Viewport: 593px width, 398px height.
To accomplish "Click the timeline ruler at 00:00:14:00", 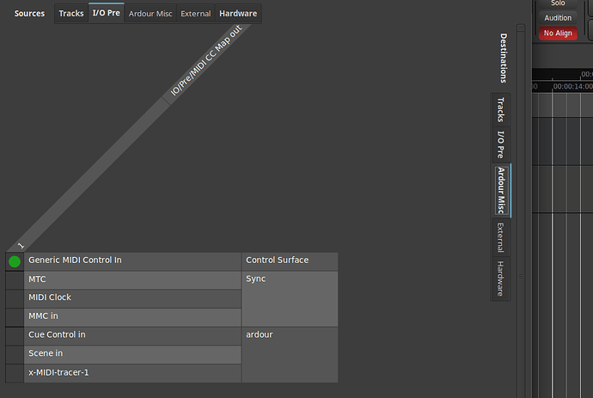I will click(573, 86).
